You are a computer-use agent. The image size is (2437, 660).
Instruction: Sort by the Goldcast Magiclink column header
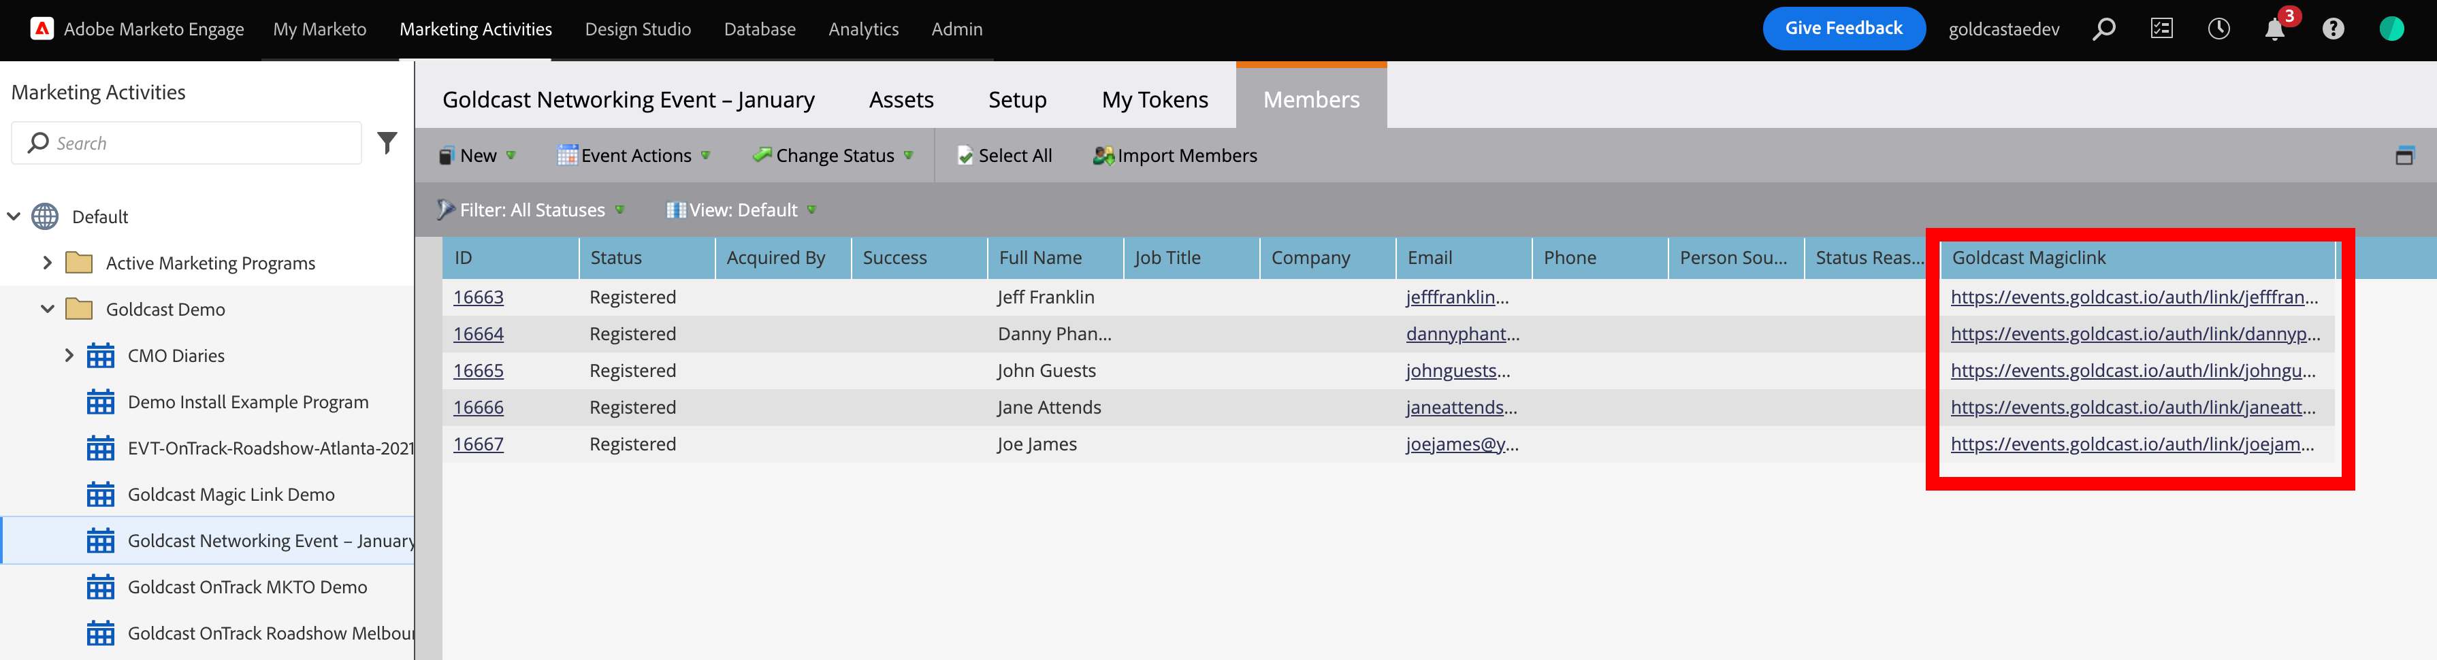coord(2137,258)
